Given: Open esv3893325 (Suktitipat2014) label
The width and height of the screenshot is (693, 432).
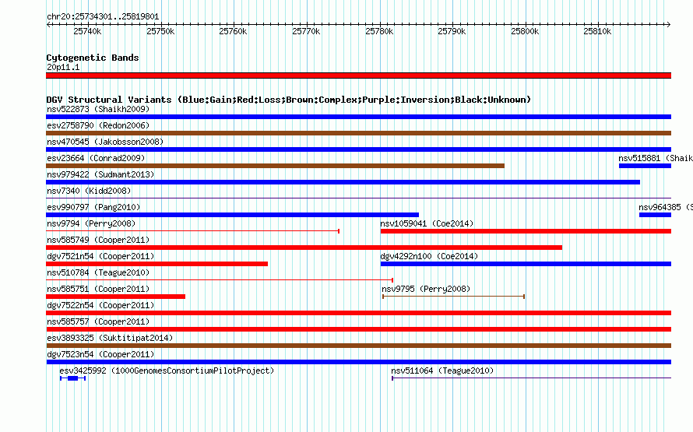Looking at the screenshot, I should (x=110, y=338).
